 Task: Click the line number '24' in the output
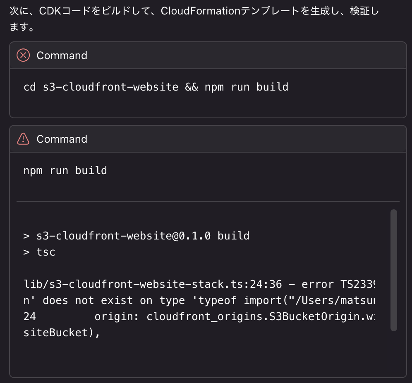[30, 316]
